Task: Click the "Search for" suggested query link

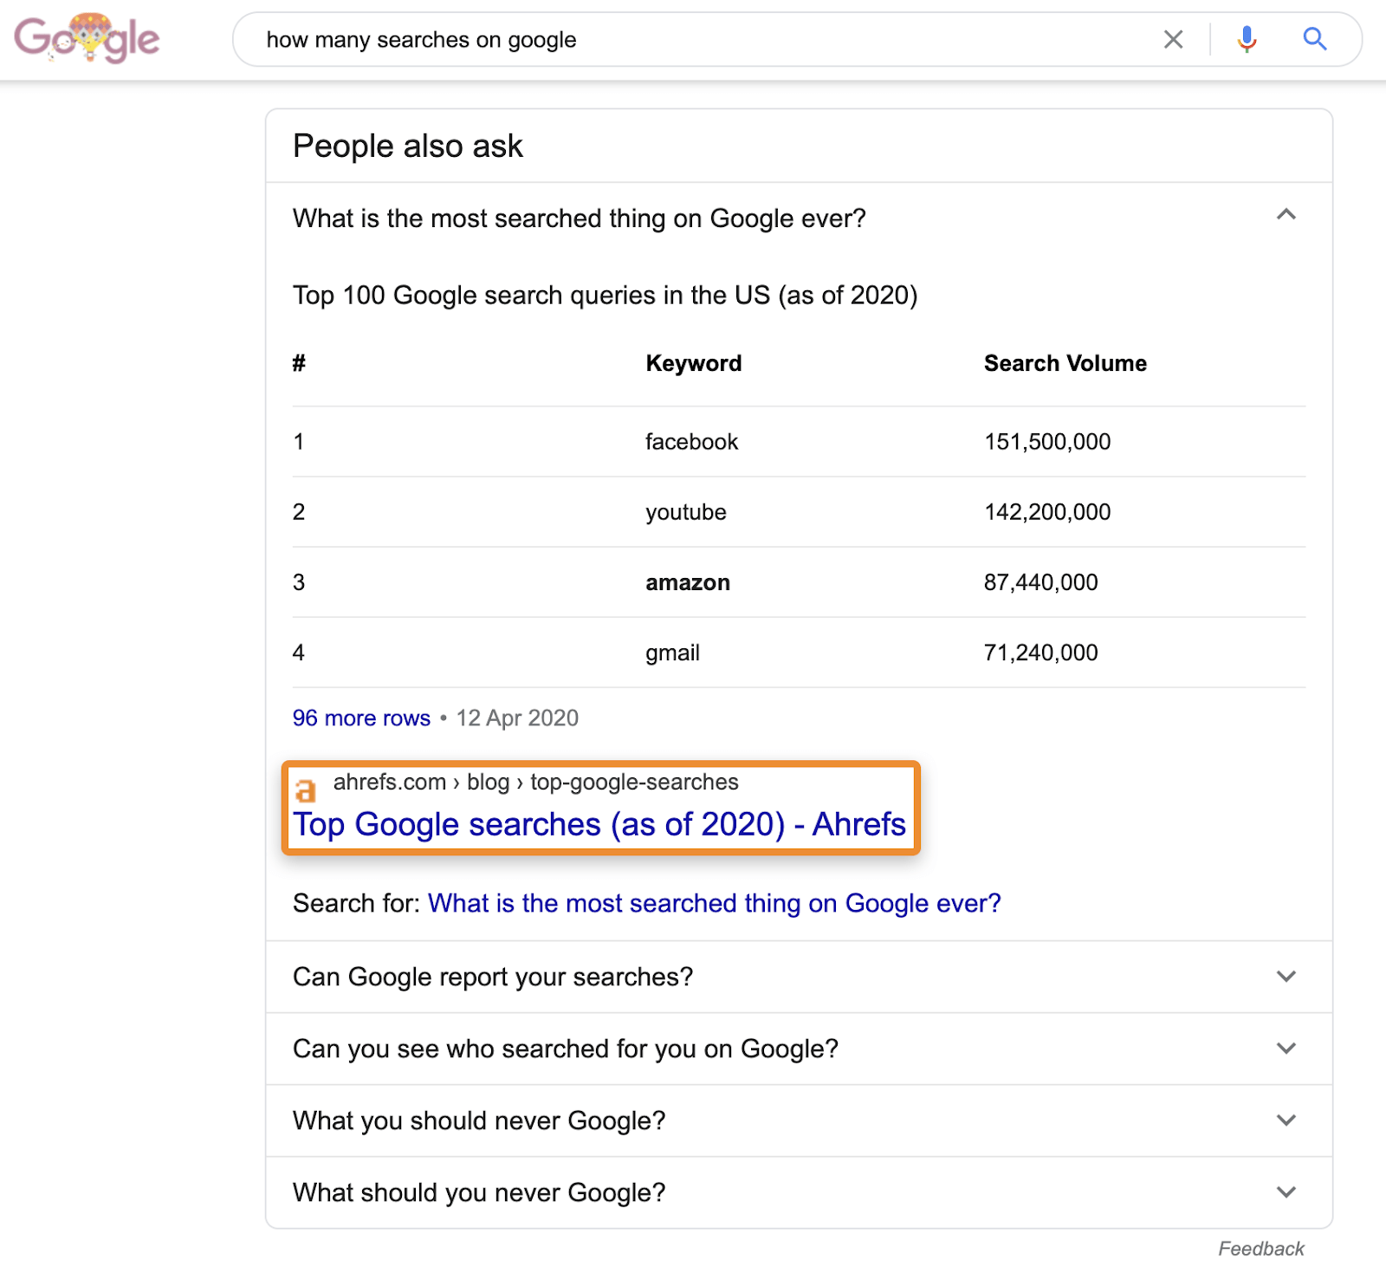Action: [x=715, y=903]
